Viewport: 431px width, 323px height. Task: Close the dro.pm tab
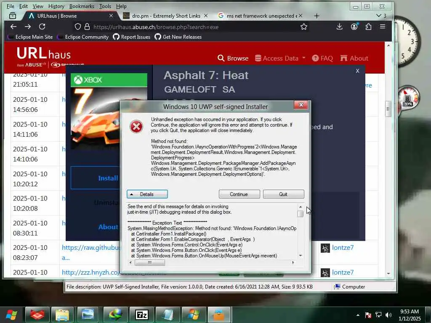(x=205, y=16)
